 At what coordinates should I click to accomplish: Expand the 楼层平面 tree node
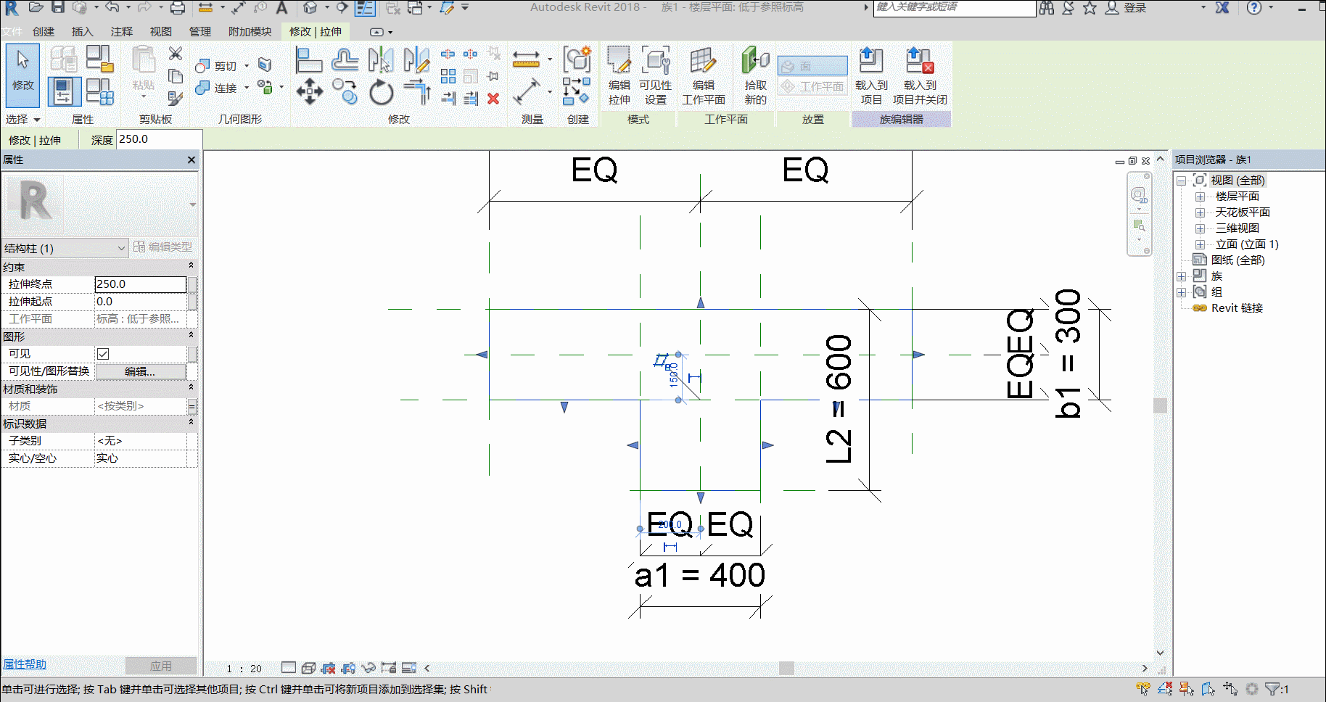point(1200,197)
